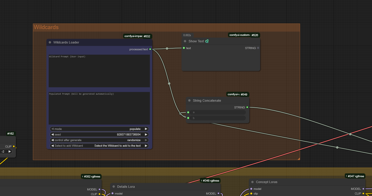Open the Select to add Wildcard dropdown
The image size is (372, 196).
click(99, 146)
